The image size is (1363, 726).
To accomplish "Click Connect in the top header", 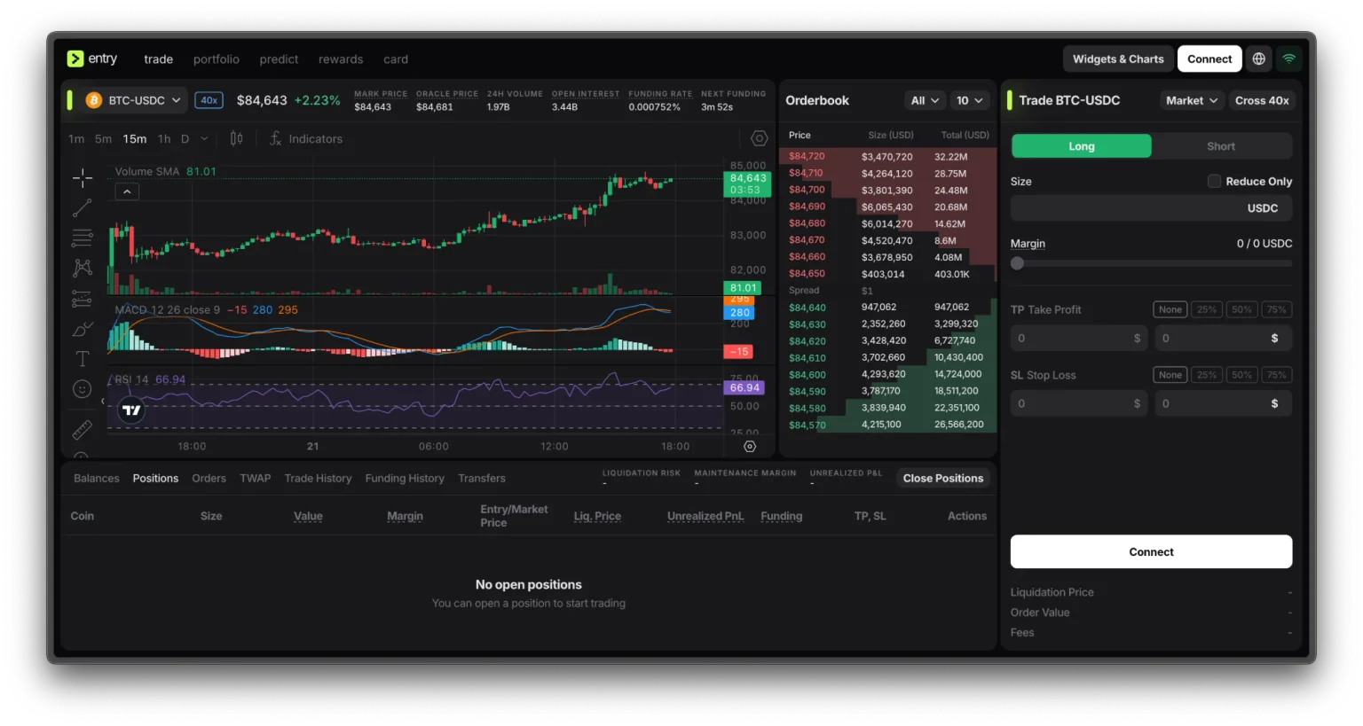I will click(x=1209, y=59).
